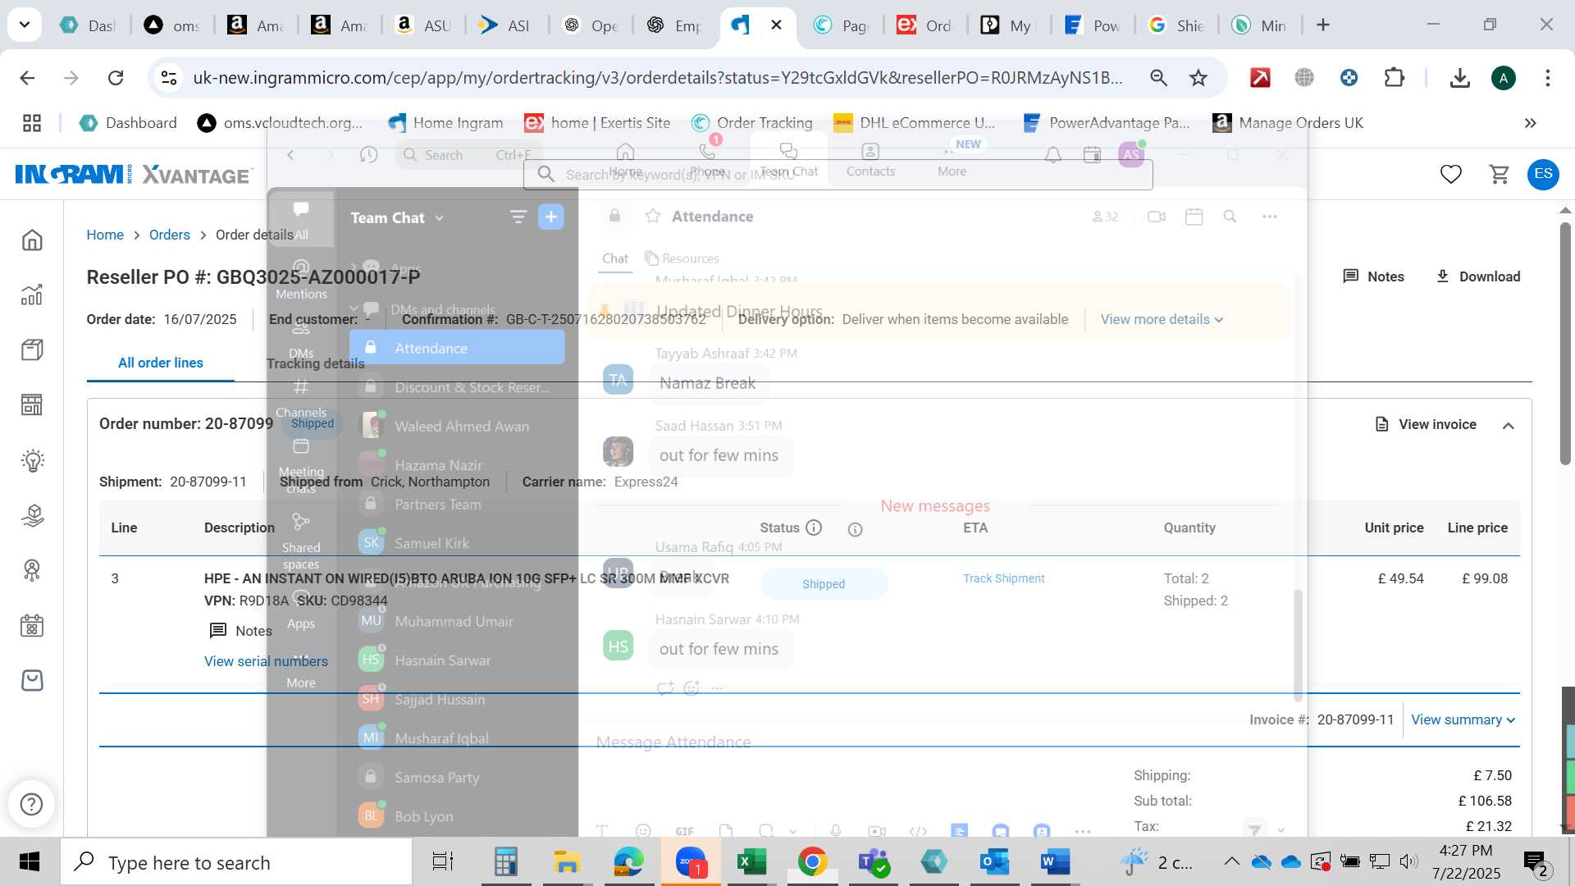Bookmark this page with the star icon
The image size is (1575, 886).
[1198, 78]
